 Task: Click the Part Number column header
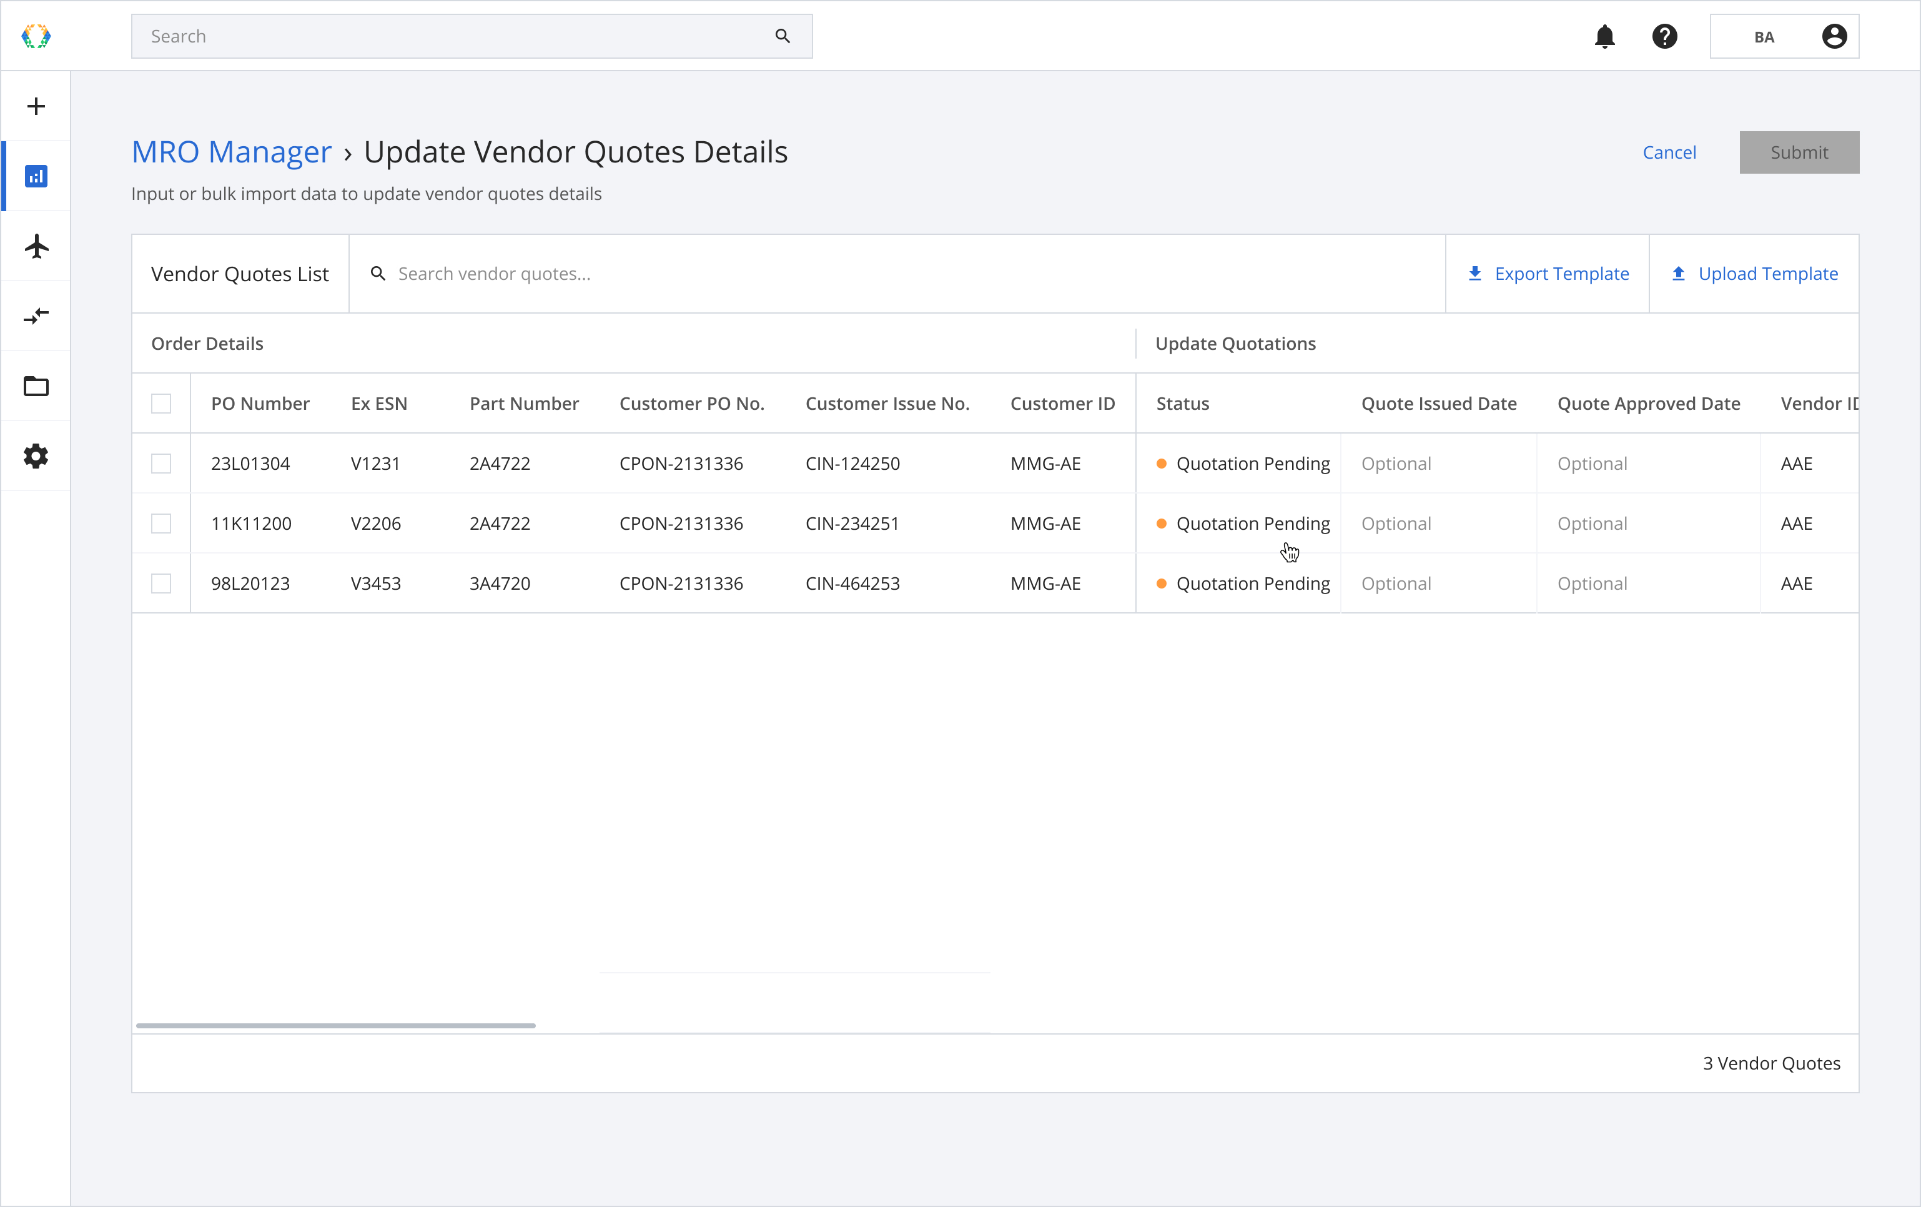click(x=524, y=404)
